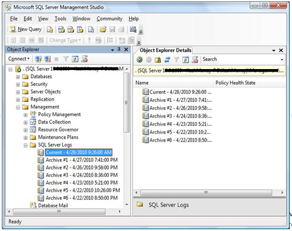
Task: Click the server node icon in tree
Action: [18, 69]
